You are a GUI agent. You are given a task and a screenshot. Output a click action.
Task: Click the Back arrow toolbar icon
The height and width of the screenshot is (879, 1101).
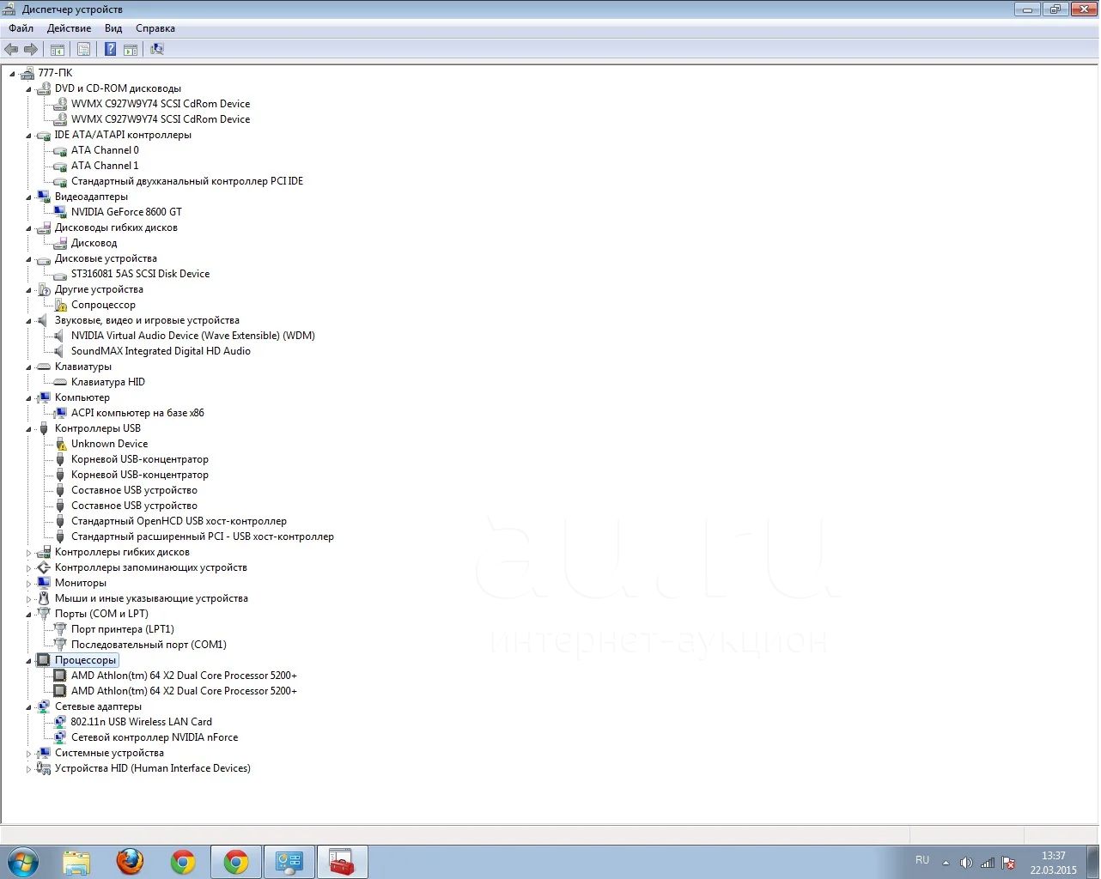coord(11,50)
